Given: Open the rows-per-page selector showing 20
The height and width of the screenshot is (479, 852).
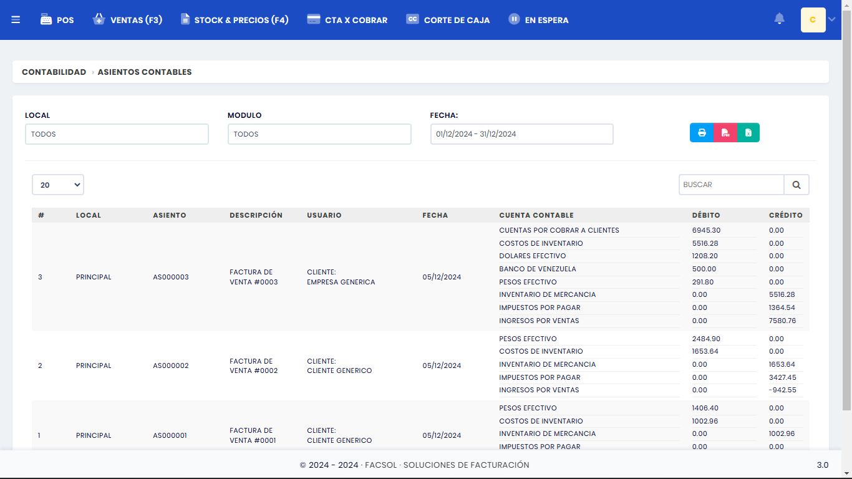Looking at the screenshot, I should (58, 185).
